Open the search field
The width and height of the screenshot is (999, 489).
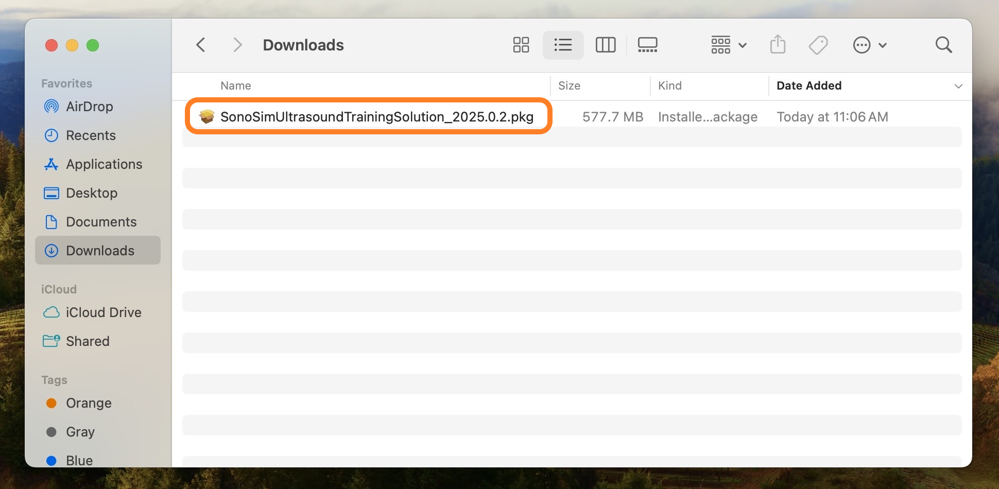click(x=943, y=45)
